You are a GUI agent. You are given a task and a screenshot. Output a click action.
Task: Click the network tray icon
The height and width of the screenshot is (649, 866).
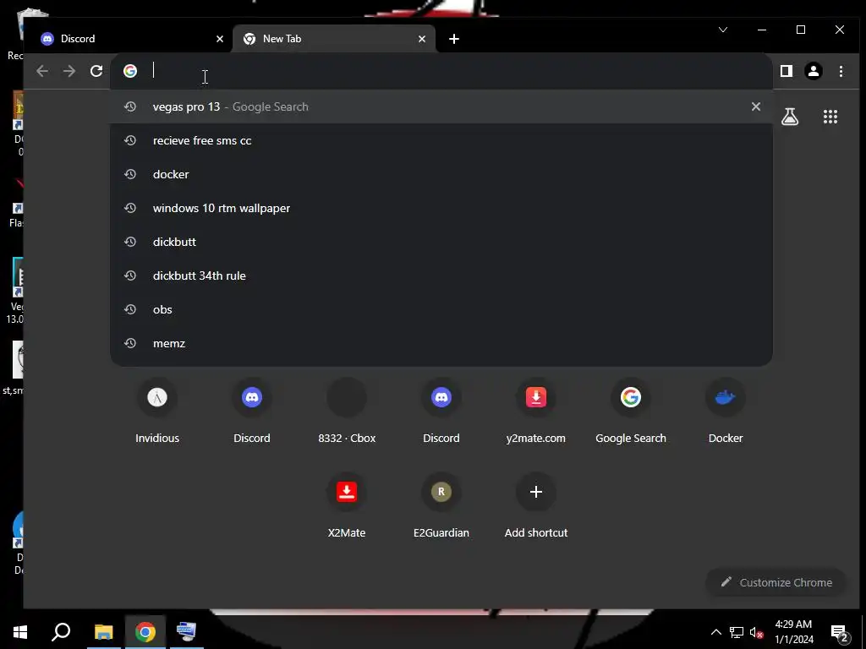737,632
